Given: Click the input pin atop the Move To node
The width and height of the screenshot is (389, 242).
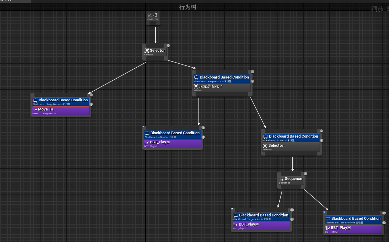Looking at the screenshot, I should click(x=60, y=95).
